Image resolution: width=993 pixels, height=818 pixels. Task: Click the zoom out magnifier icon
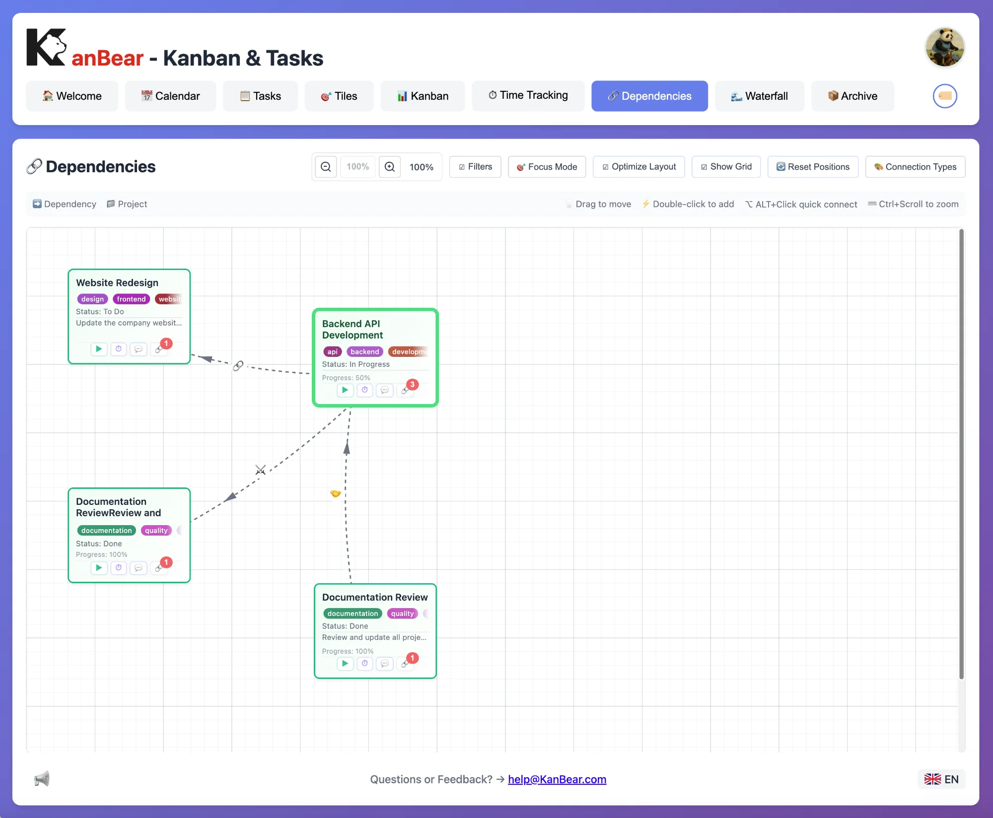pos(326,167)
